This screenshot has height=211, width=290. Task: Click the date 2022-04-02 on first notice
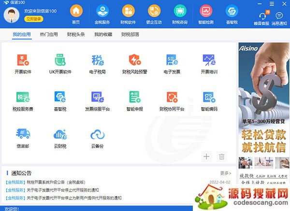pos(220,182)
